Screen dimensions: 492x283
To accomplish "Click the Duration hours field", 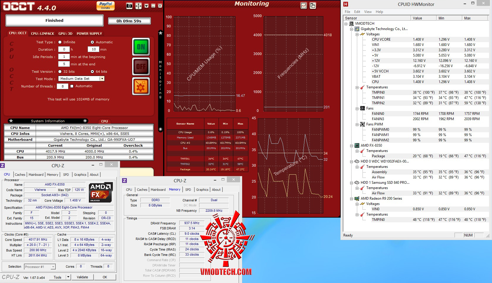I will (x=64, y=49).
